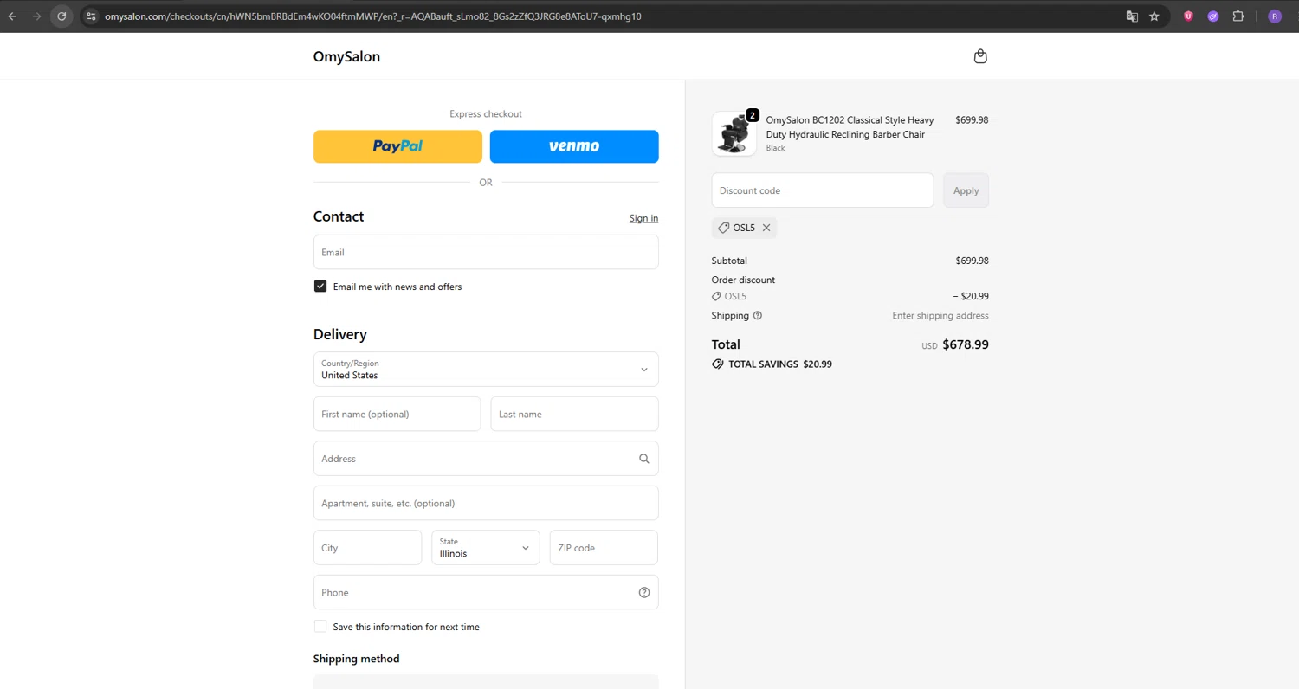
Task: Reload the page with refresh icon
Action: [x=61, y=16]
